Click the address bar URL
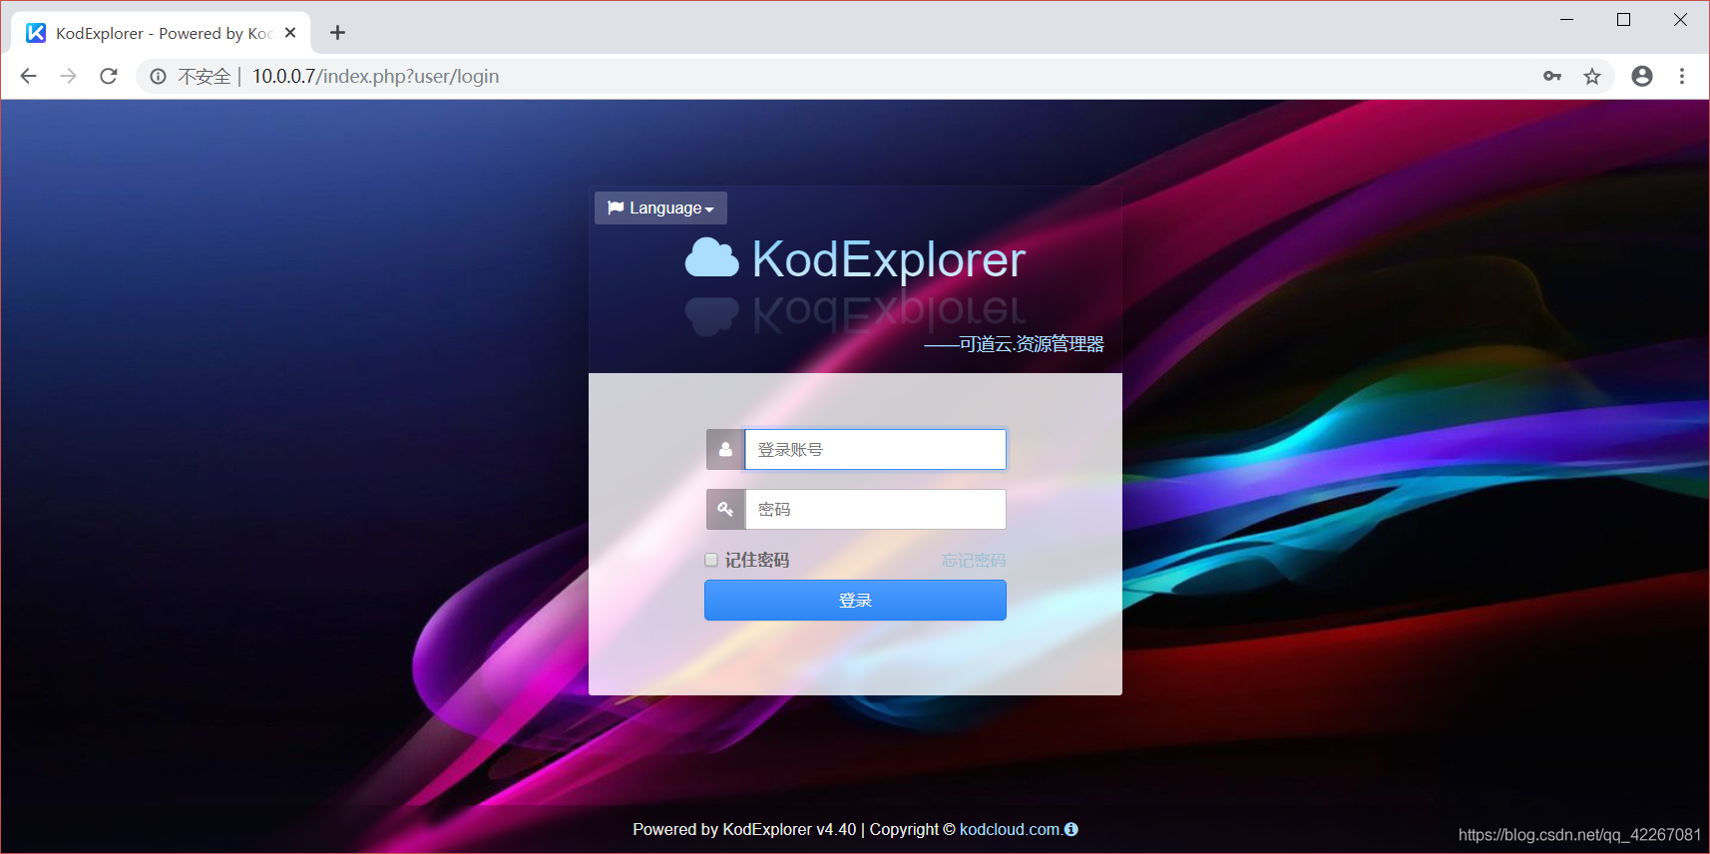The height and width of the screenshot is (854, 1710). [375, 76]
